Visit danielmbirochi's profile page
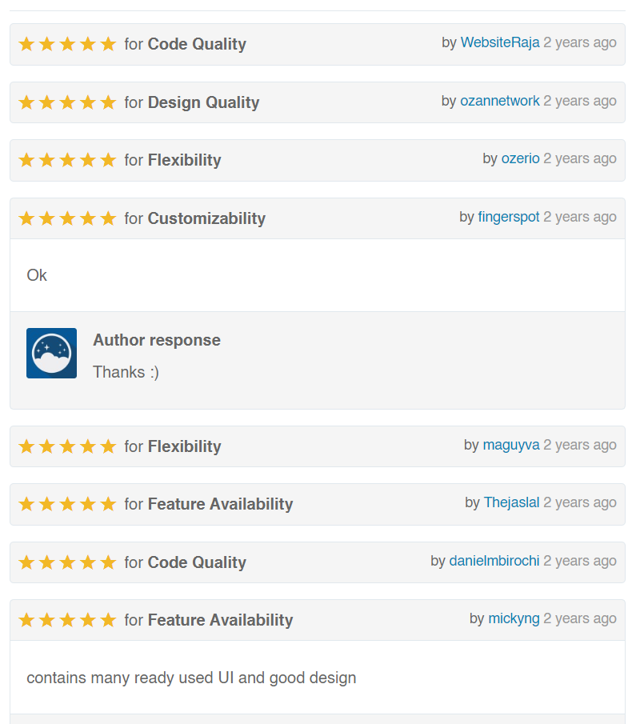Viewport: 632px width, 724px height. point(494,561)
